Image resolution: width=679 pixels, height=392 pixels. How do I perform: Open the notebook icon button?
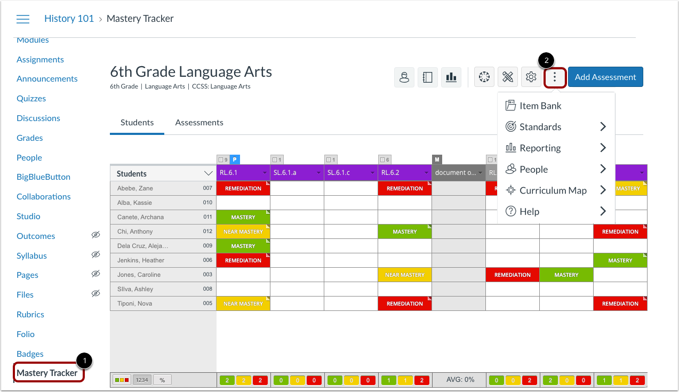click(428, 77)
